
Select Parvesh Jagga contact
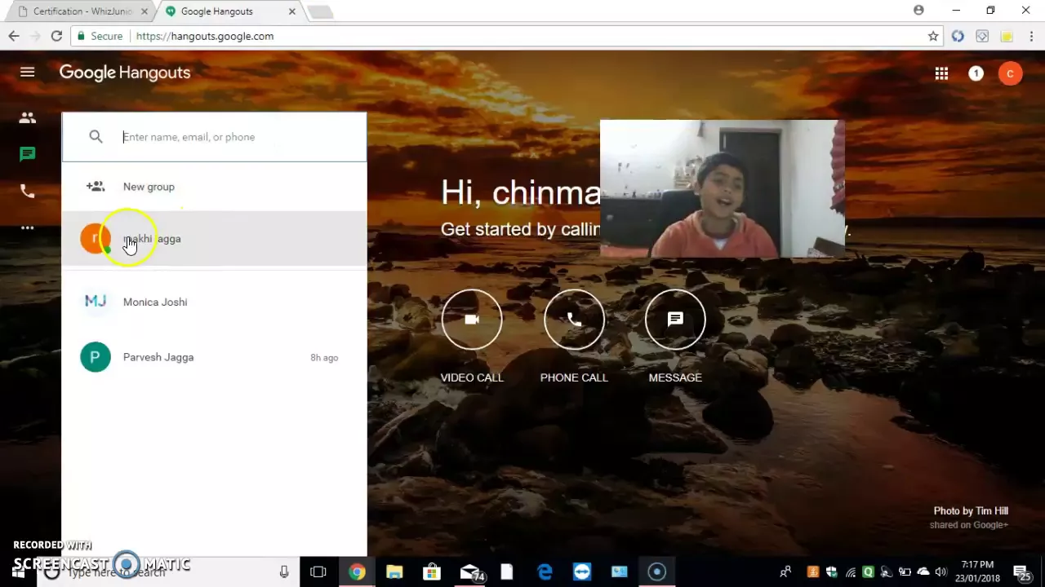(214, 357)
